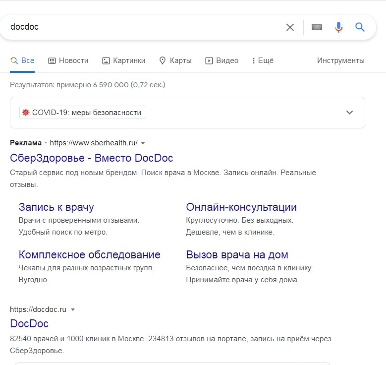Screen dimensions: 386x365
Task: Open the dropdown arrow next to sberhealth.ru URL
Action: pyautogui.click(x=143, y=143)
